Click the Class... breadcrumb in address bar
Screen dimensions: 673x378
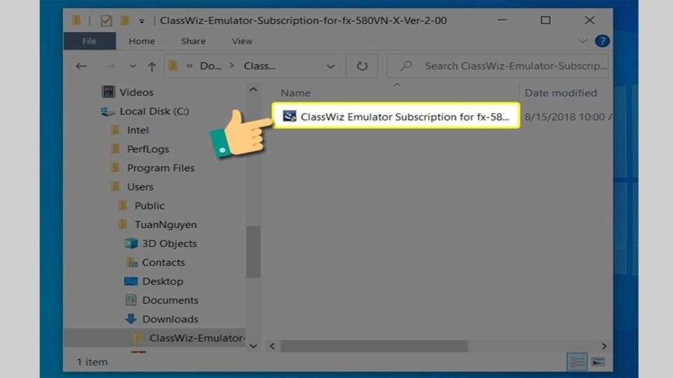coord(259,66)
